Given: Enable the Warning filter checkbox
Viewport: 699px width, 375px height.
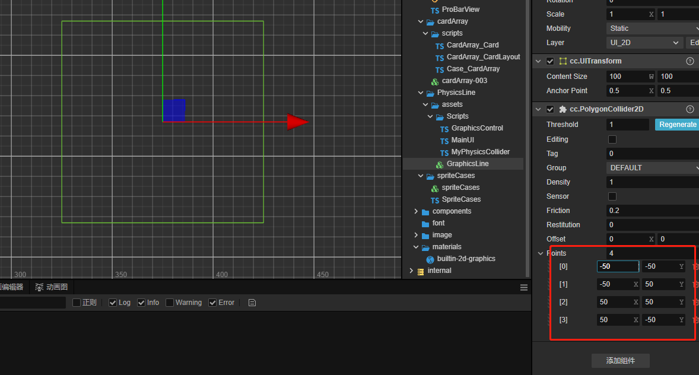Looking at the screenshot, I should point(169,303).
